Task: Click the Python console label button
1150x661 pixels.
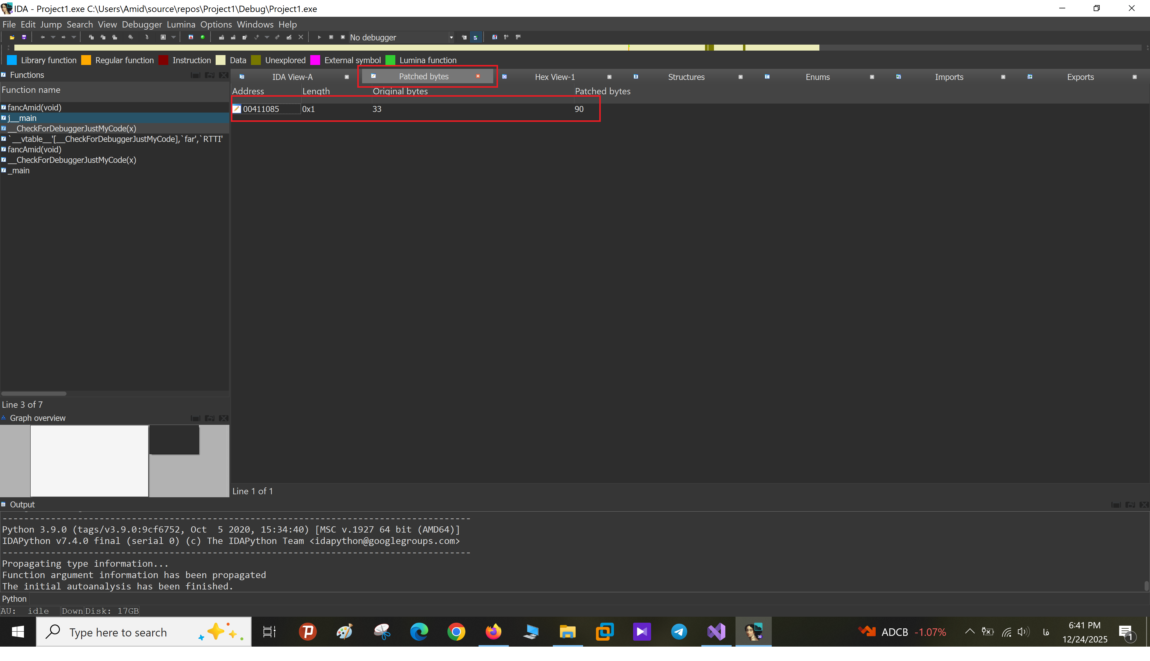Action: click(x=14, y=599)
